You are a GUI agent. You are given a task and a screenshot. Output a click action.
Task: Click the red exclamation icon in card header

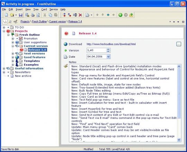pyautogui.click(x=66, y=34)
